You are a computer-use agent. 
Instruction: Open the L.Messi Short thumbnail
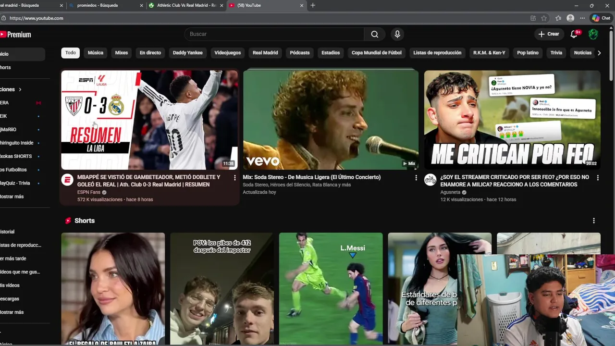(331, 288)
